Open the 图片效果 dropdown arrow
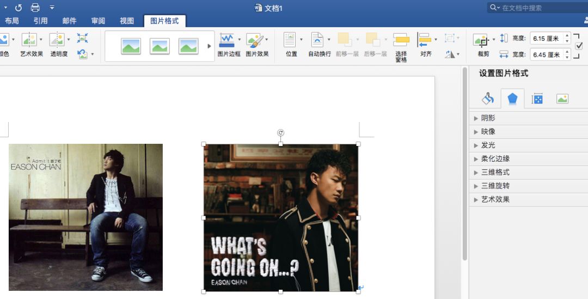This screenshot has width=588, height=299. click(267, 39)
